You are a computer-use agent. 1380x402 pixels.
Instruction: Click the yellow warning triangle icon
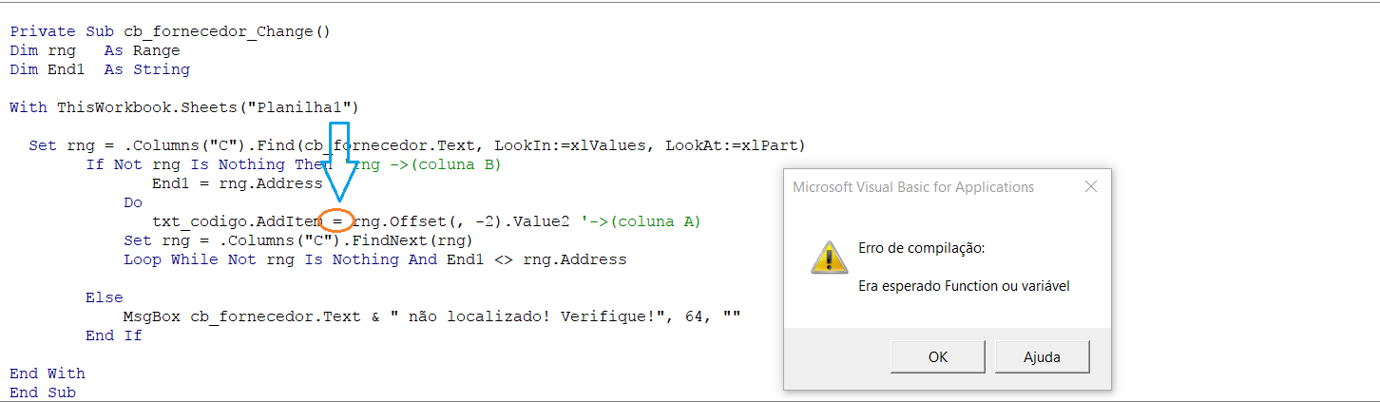coord(828,257)
